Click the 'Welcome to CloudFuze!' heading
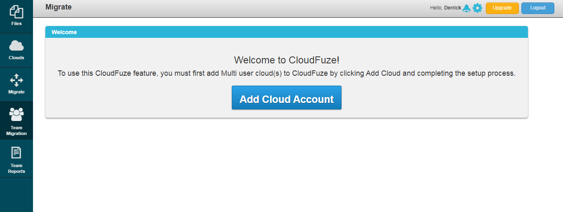563x212 pixels. click(287, 60)
